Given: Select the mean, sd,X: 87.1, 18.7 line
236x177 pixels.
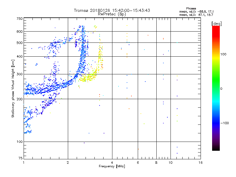Looking at the screenshot, I should click(x=196, y=15).
